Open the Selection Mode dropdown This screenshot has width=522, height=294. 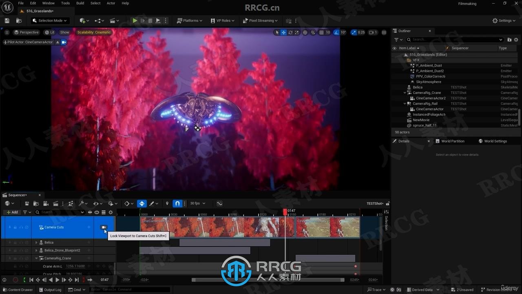click(50, 20)
